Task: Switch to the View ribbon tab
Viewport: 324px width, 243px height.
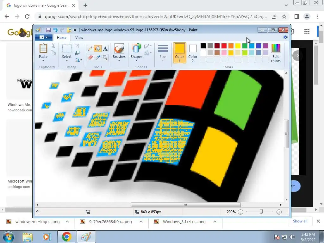Action: coord(79,38)
